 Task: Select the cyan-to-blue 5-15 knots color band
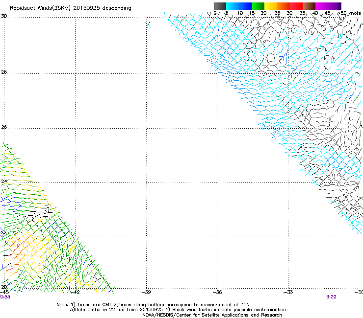tap(239, 6)
